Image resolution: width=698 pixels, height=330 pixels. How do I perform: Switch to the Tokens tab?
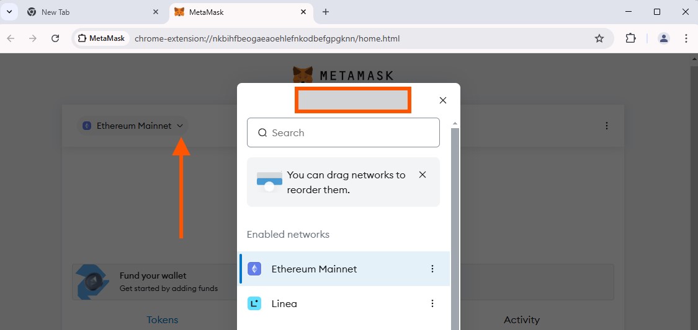tap(163, 319)
